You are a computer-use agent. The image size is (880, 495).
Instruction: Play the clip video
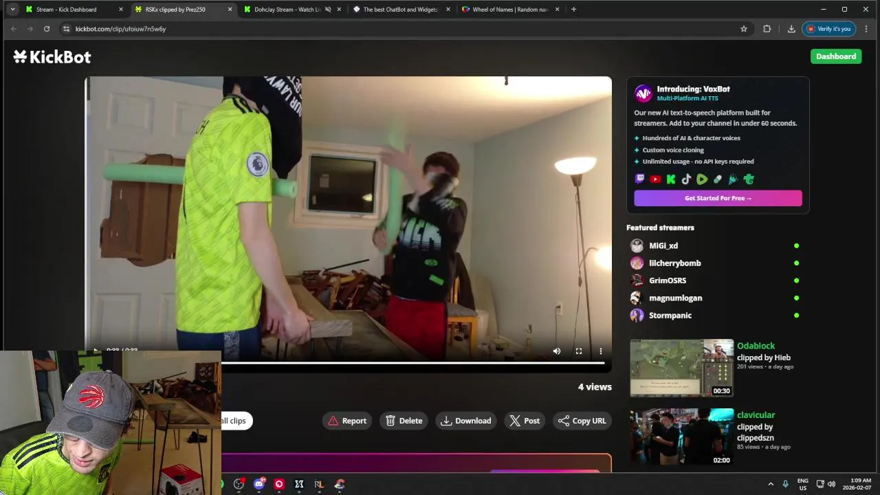[x=96, y=351]
